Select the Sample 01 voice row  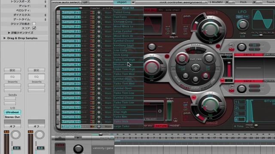(87, 127)
